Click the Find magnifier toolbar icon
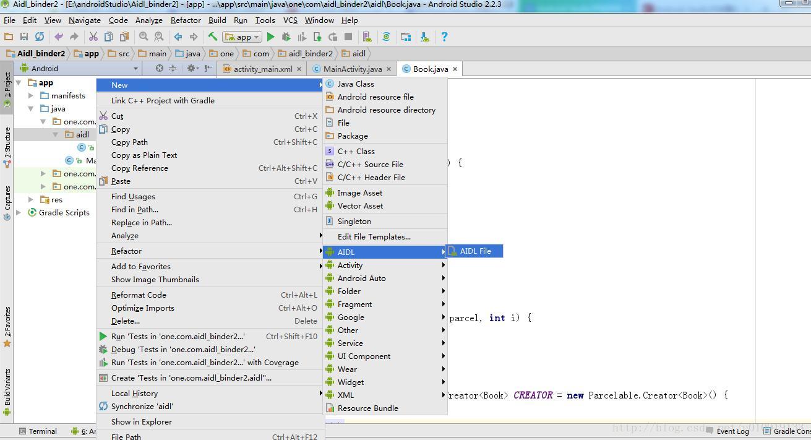The image size is (811, 440). pyautogui.click(x=144, y=37)
